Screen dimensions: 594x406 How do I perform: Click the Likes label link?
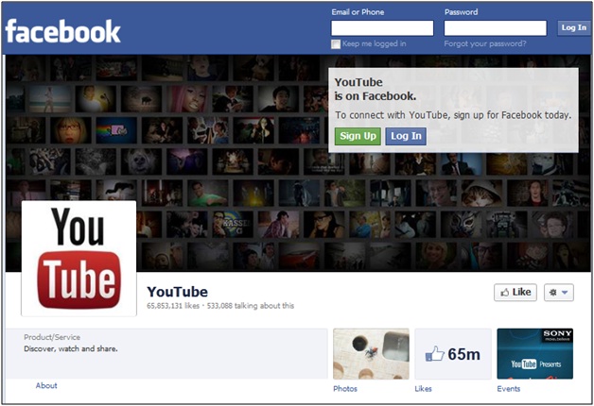(x=423, y=389)
